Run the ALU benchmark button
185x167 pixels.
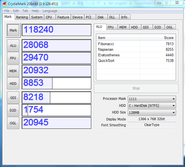tap(13, 45)
